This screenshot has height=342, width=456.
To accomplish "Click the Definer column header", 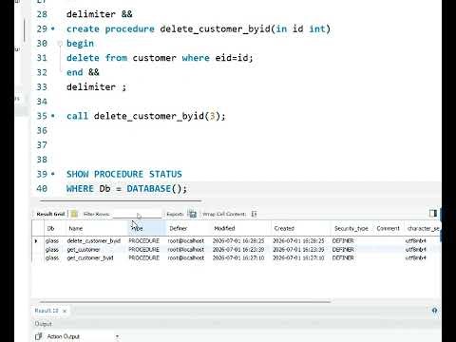I will coord(178,228).
